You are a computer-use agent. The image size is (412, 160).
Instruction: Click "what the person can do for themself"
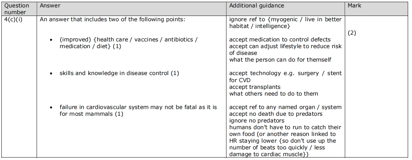(x=280, y=60)
